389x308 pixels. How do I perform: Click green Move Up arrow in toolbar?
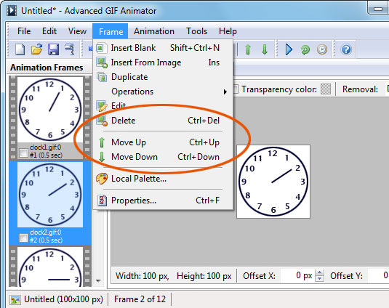pyautogui.click(x=248, y=49)
